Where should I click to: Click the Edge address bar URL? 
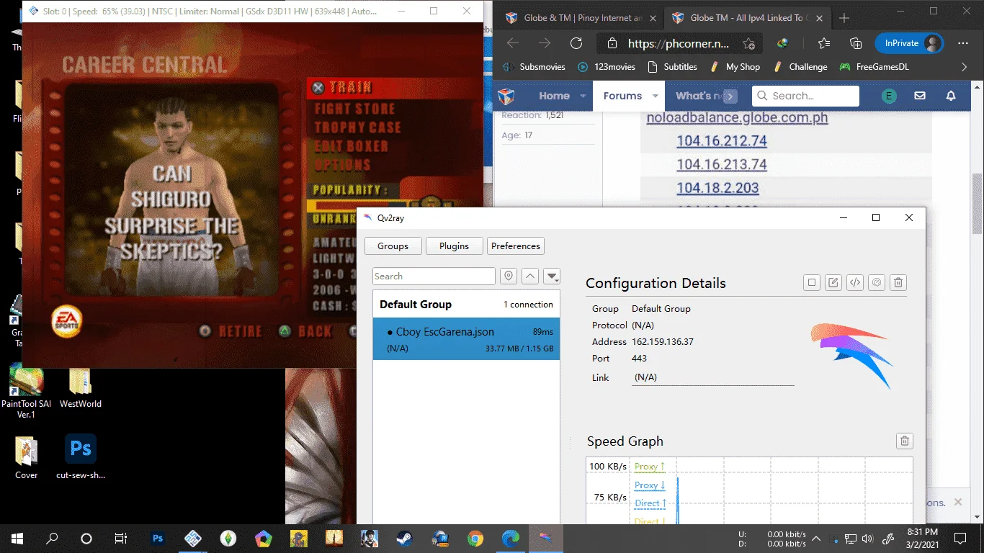pyautogui.click(x=679, y=43)
